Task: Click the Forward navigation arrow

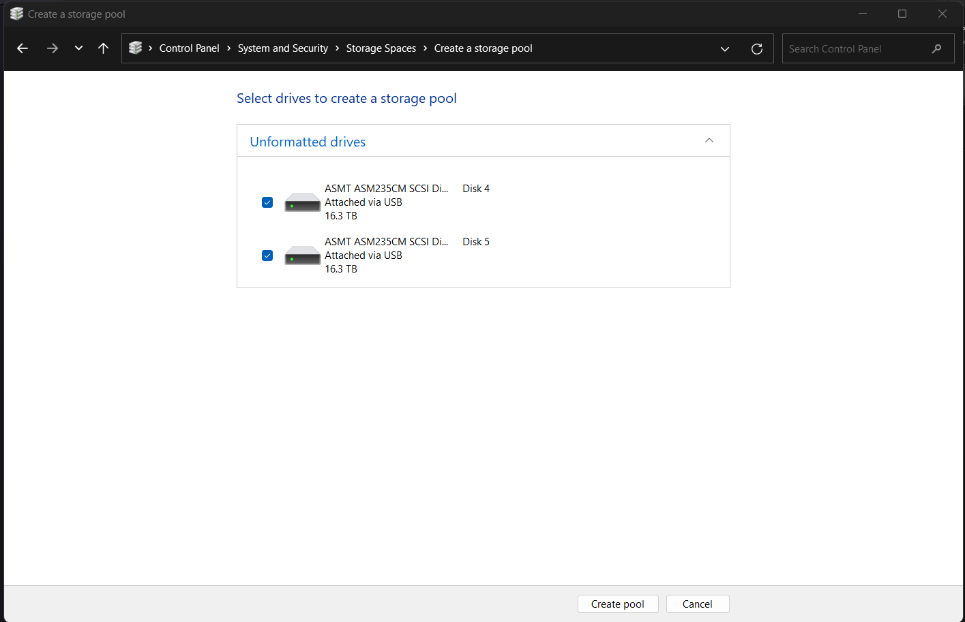Action: click(53, 48)
